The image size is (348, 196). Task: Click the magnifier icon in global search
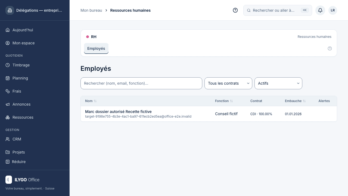coord(249,10)
